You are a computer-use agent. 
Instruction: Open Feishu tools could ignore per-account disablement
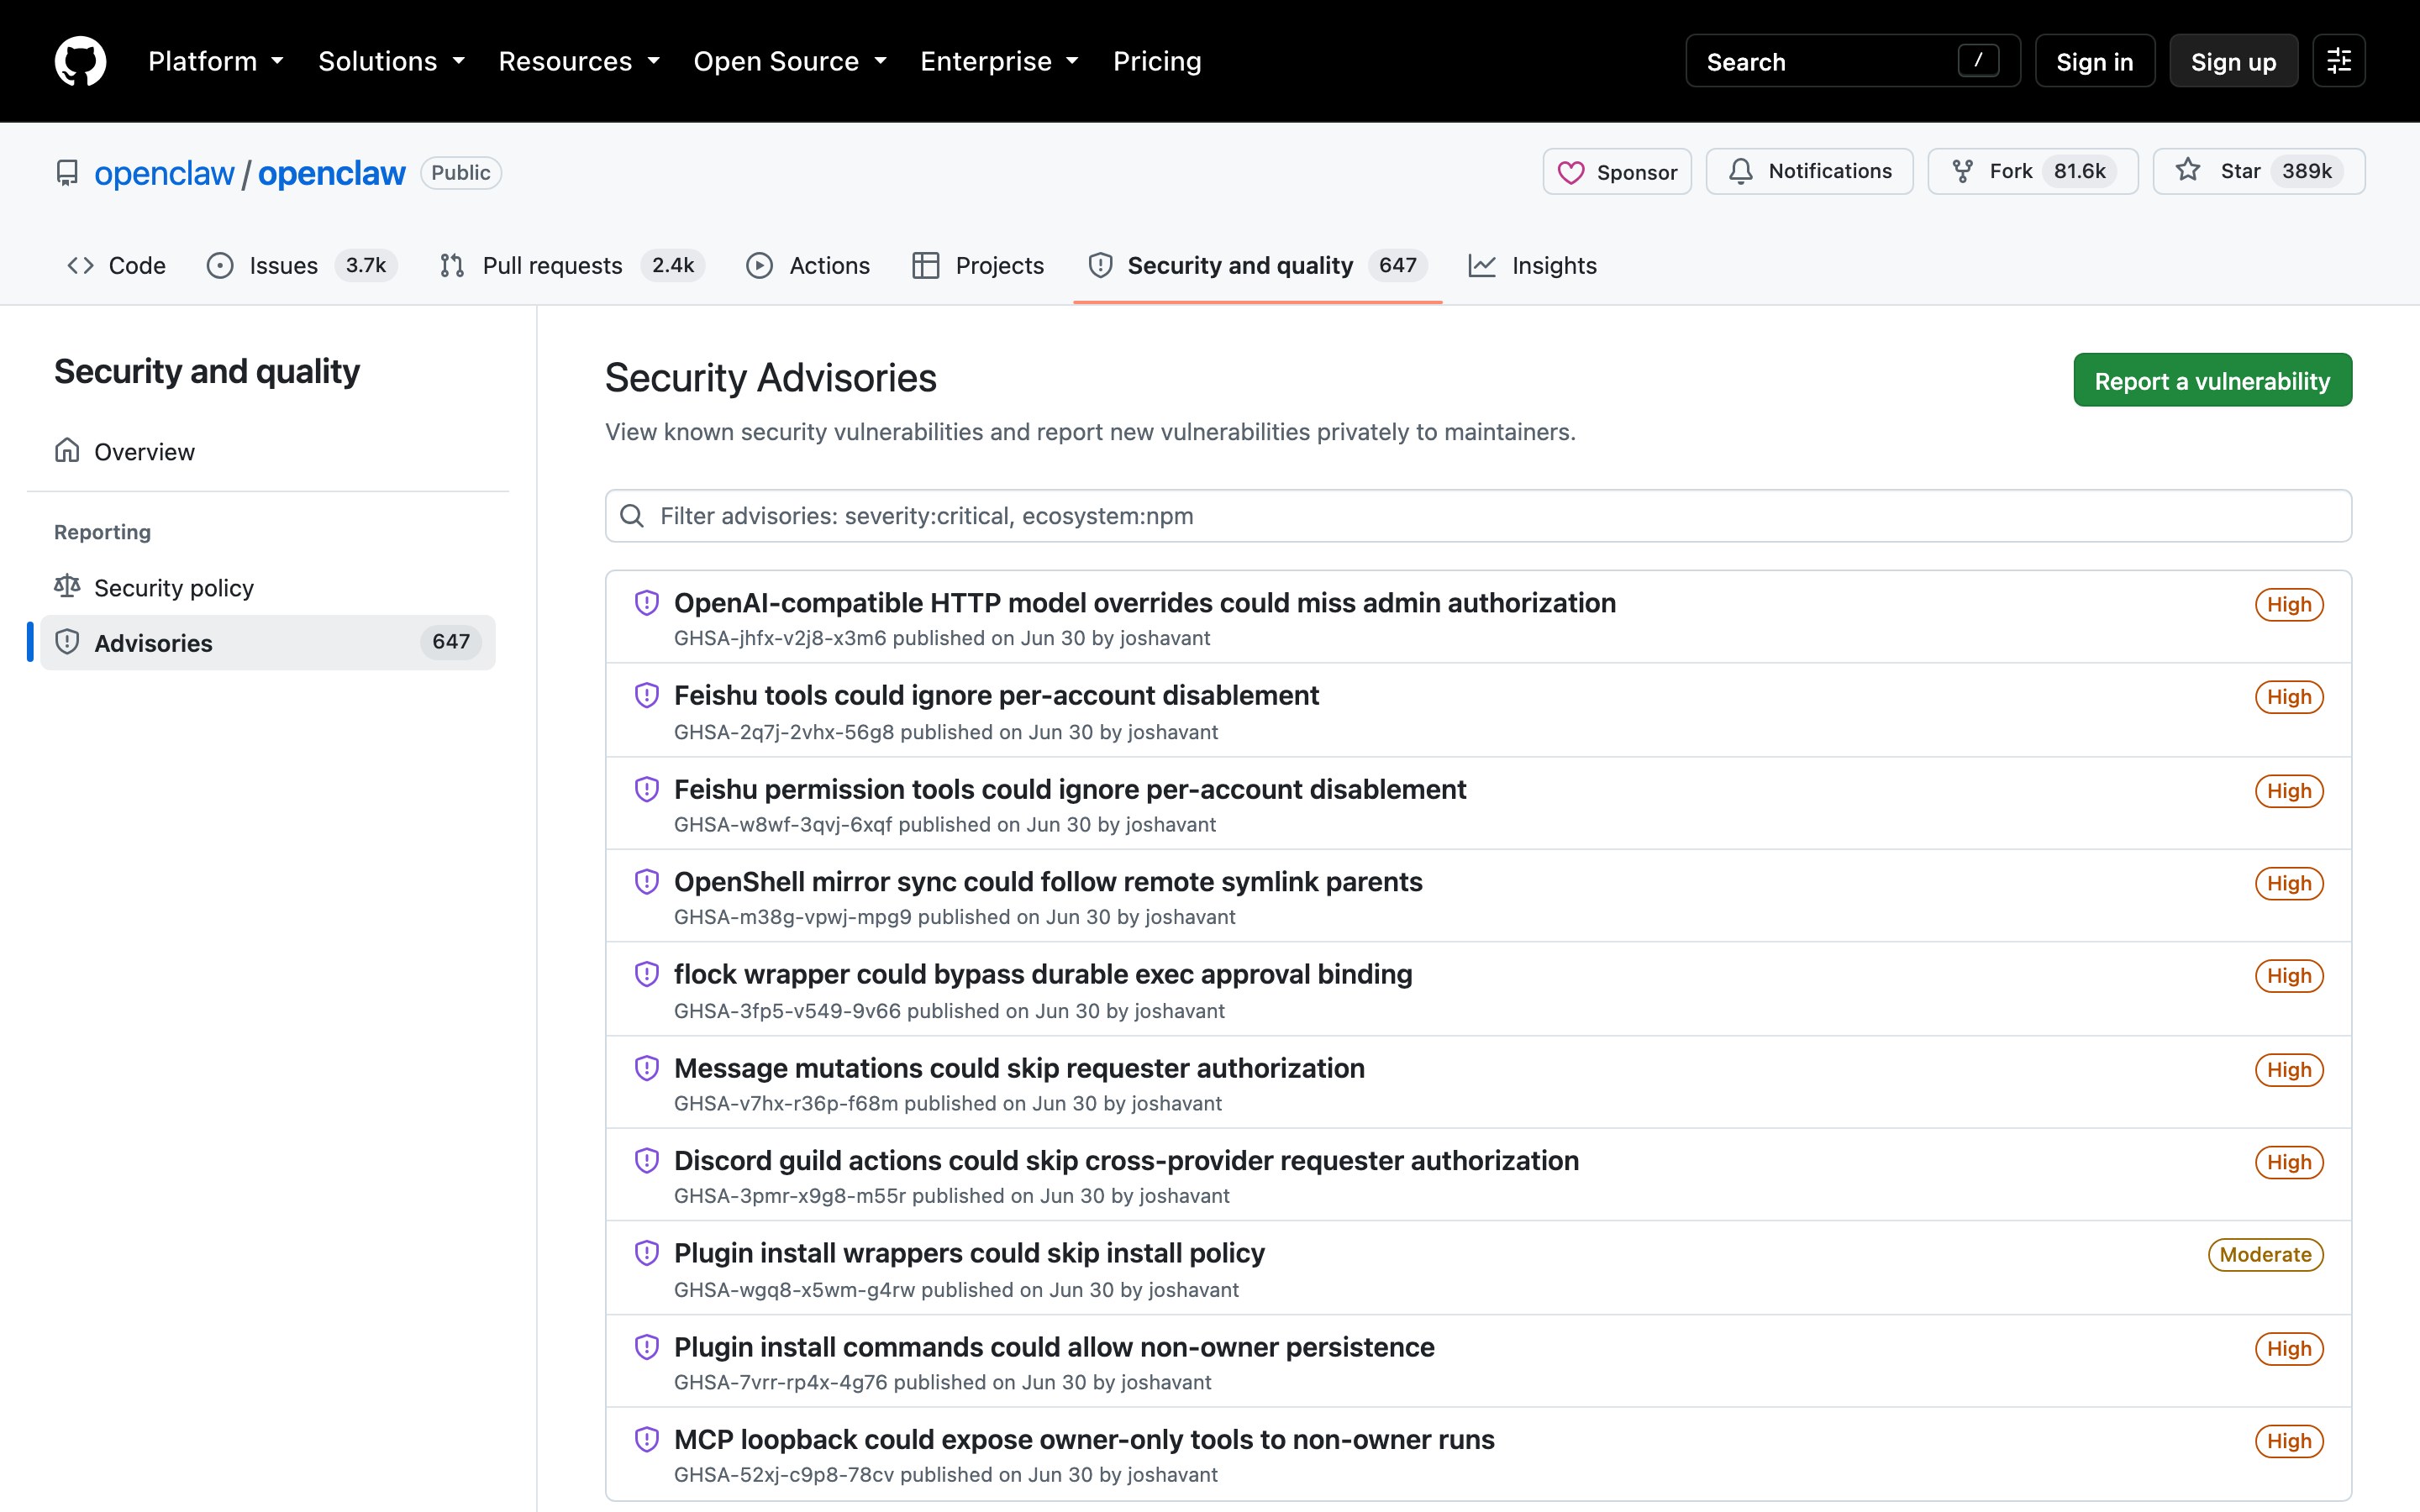click(996, 695)
